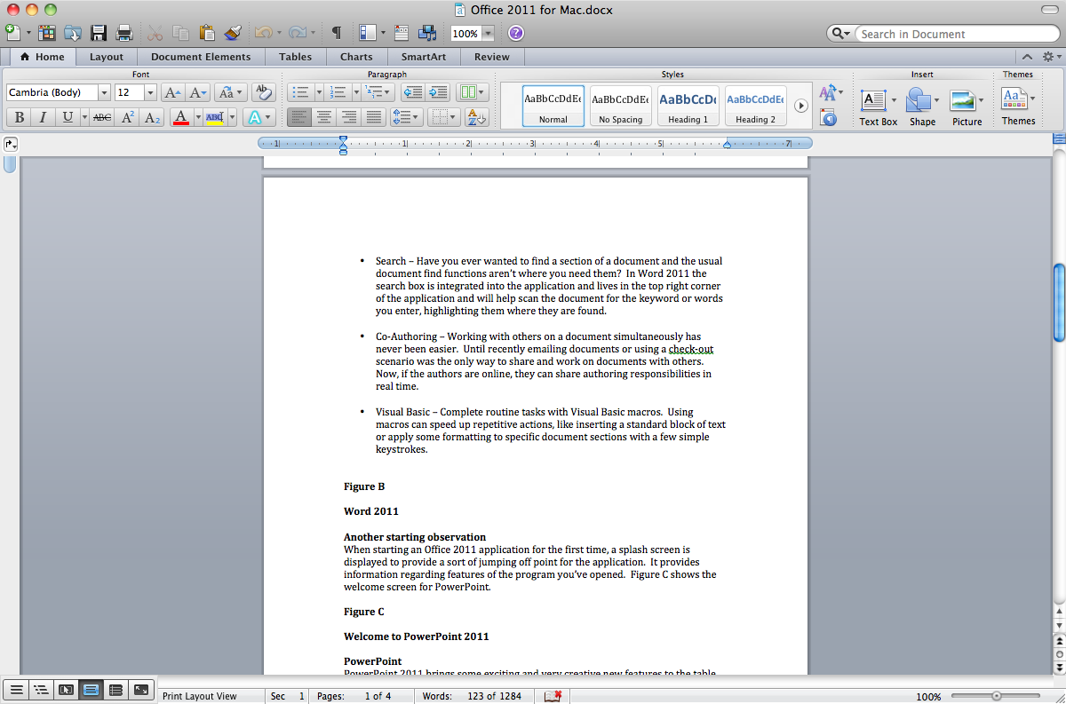
Task: Toggle Strikethrough formatting
Action: tap(102, 117)
